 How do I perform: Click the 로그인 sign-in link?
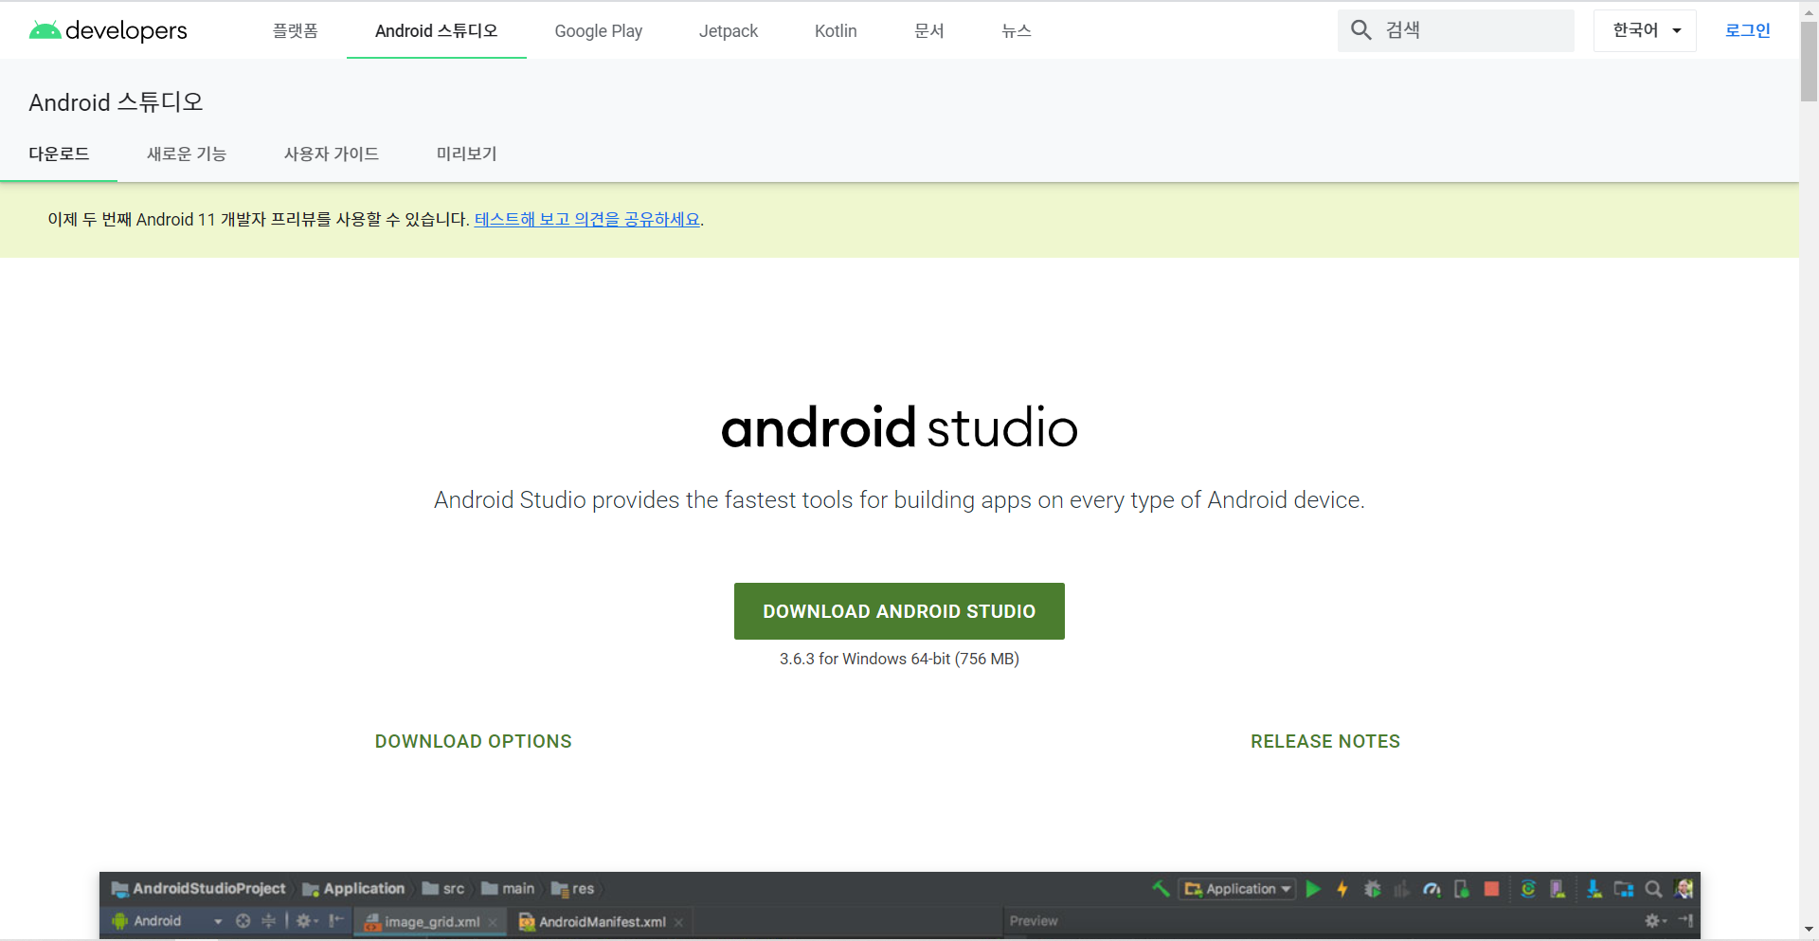[1747, 30]
